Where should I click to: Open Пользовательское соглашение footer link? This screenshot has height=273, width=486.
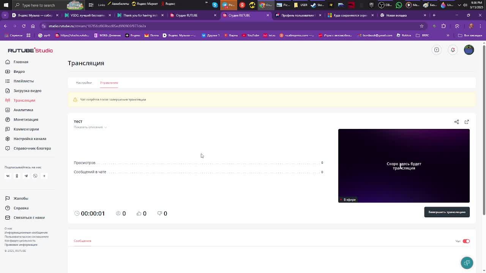(x=27, y=237)
